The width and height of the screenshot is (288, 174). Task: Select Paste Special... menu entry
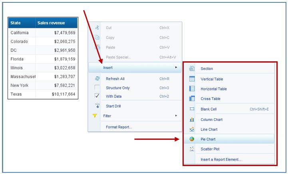135,57
